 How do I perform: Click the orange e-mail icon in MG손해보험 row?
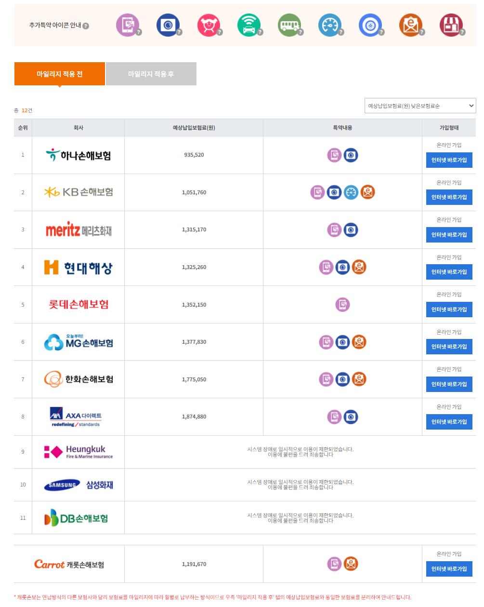pos(359,342)
